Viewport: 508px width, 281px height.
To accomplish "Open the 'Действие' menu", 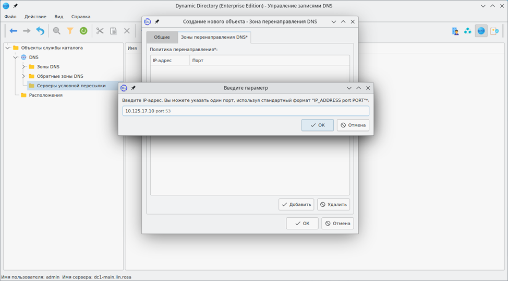I will 35,17.
